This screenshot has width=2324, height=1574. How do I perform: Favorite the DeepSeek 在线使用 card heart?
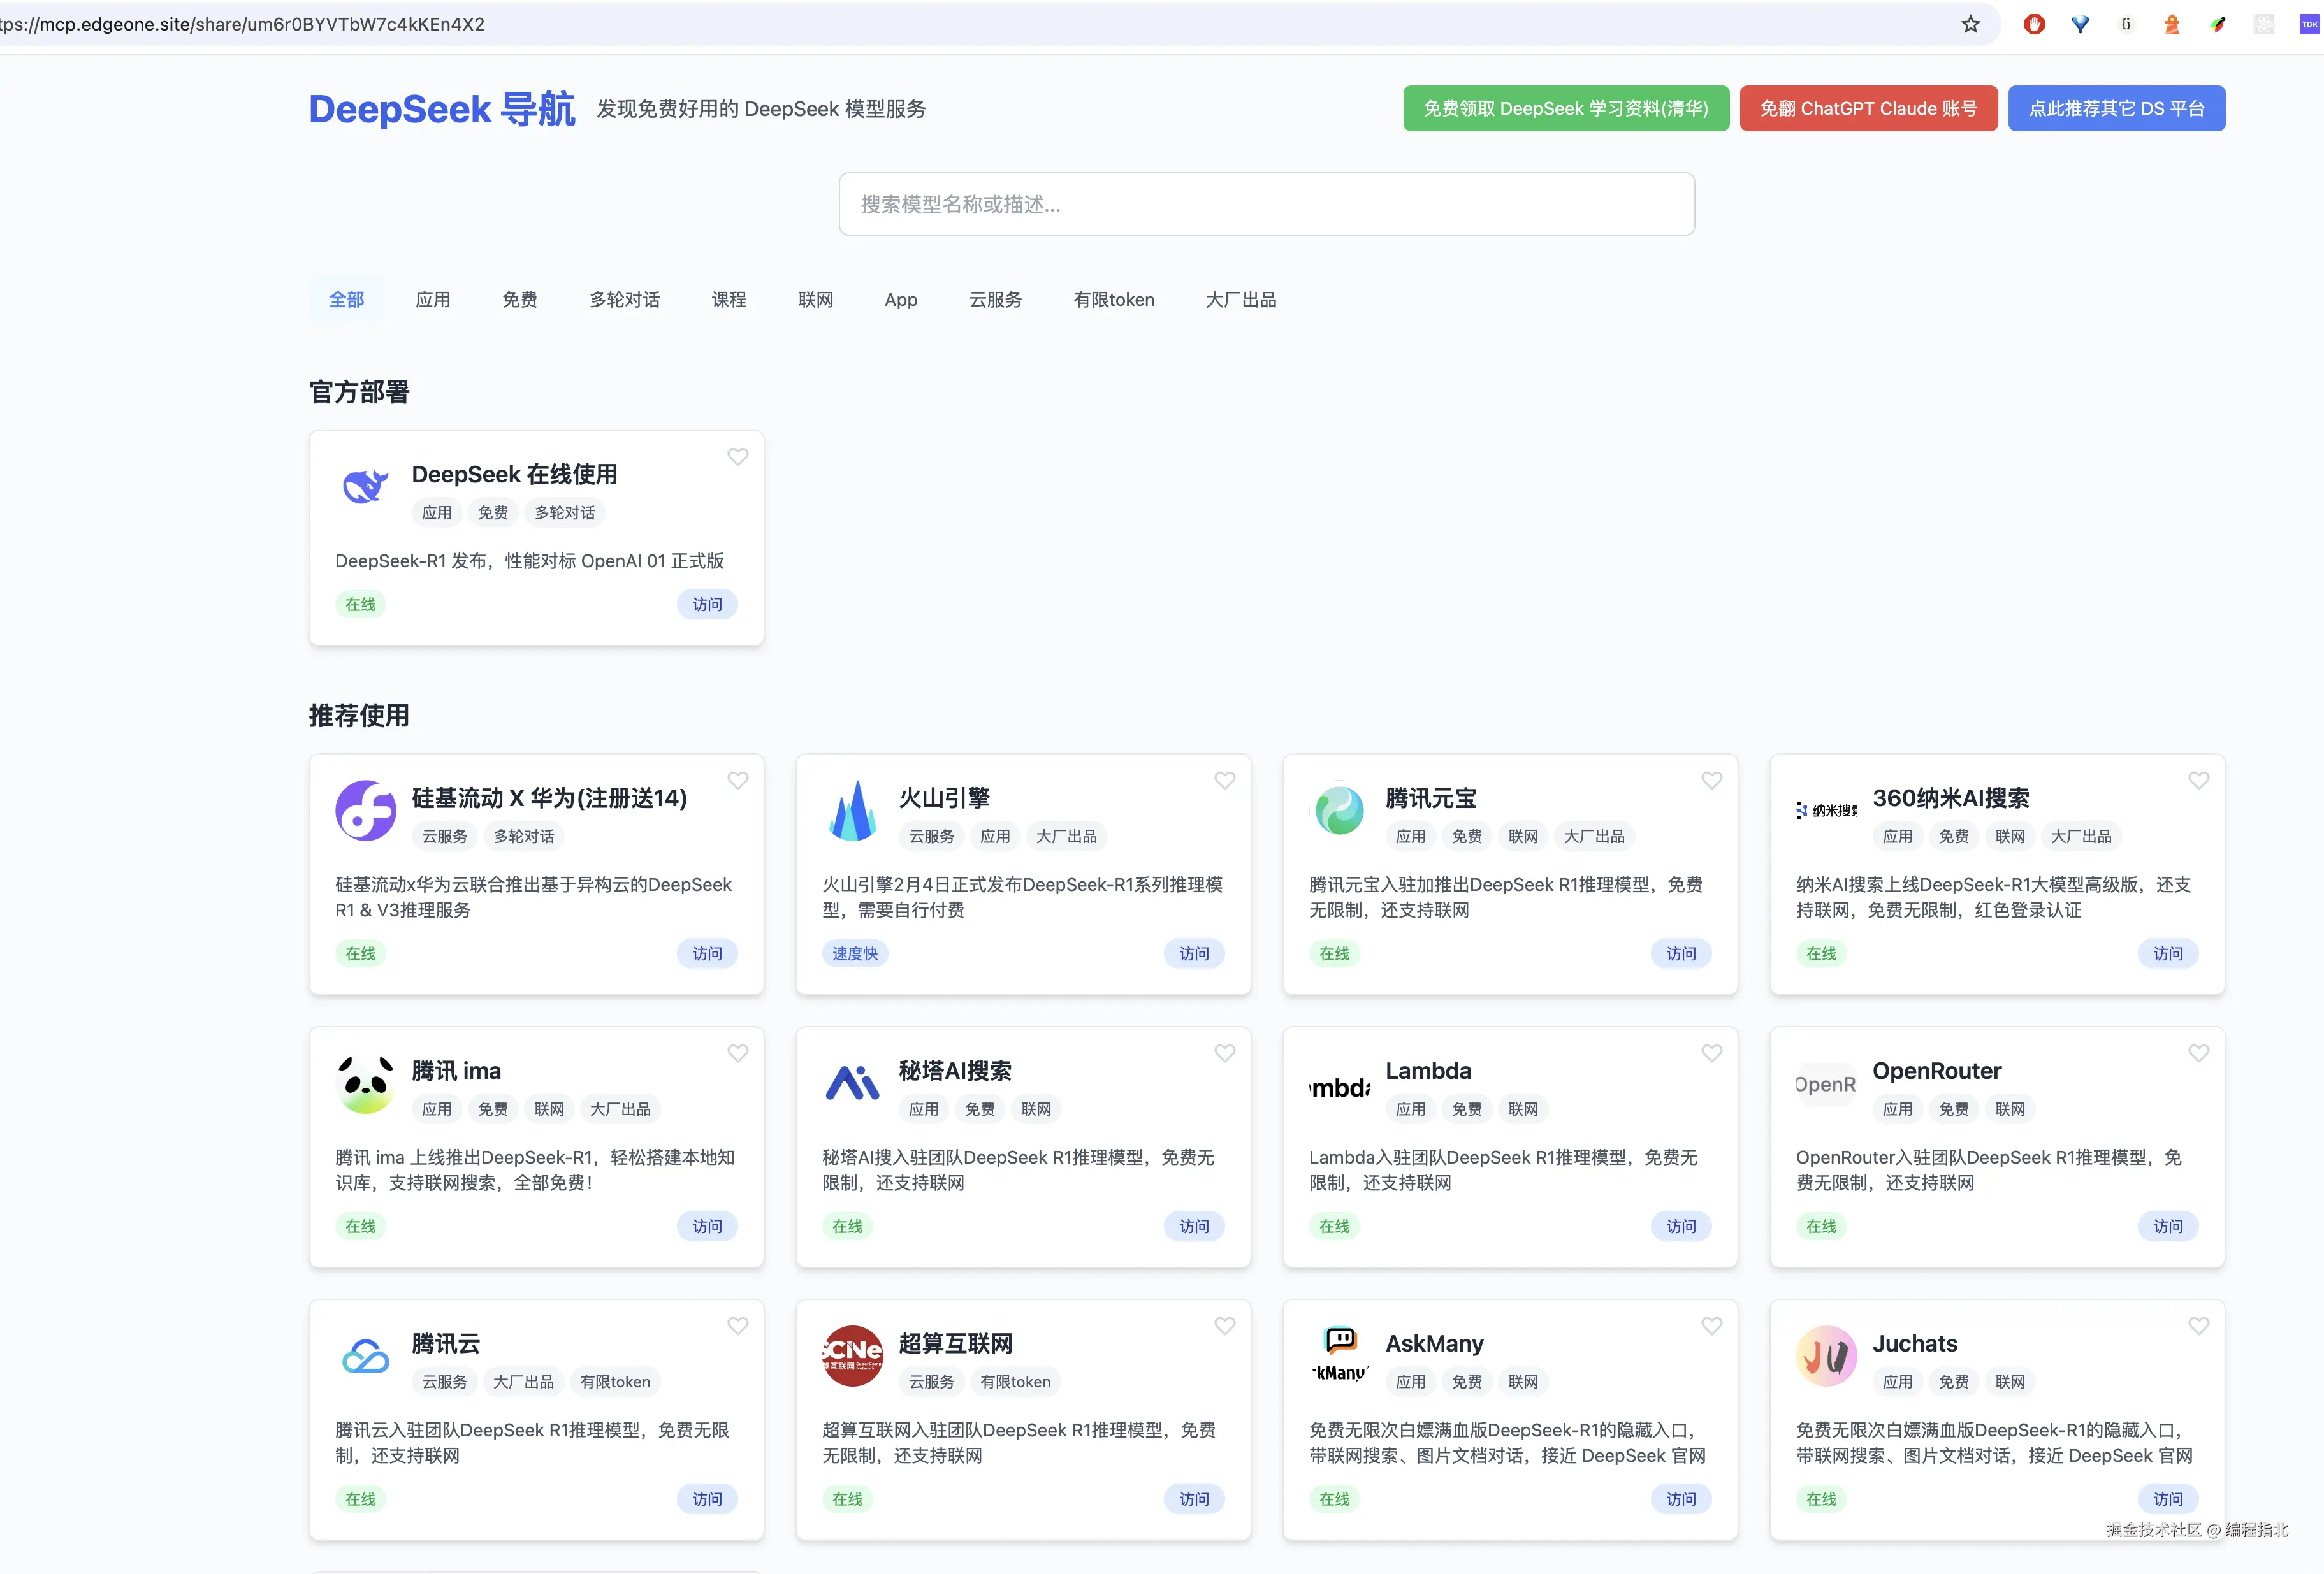[738, 457]
